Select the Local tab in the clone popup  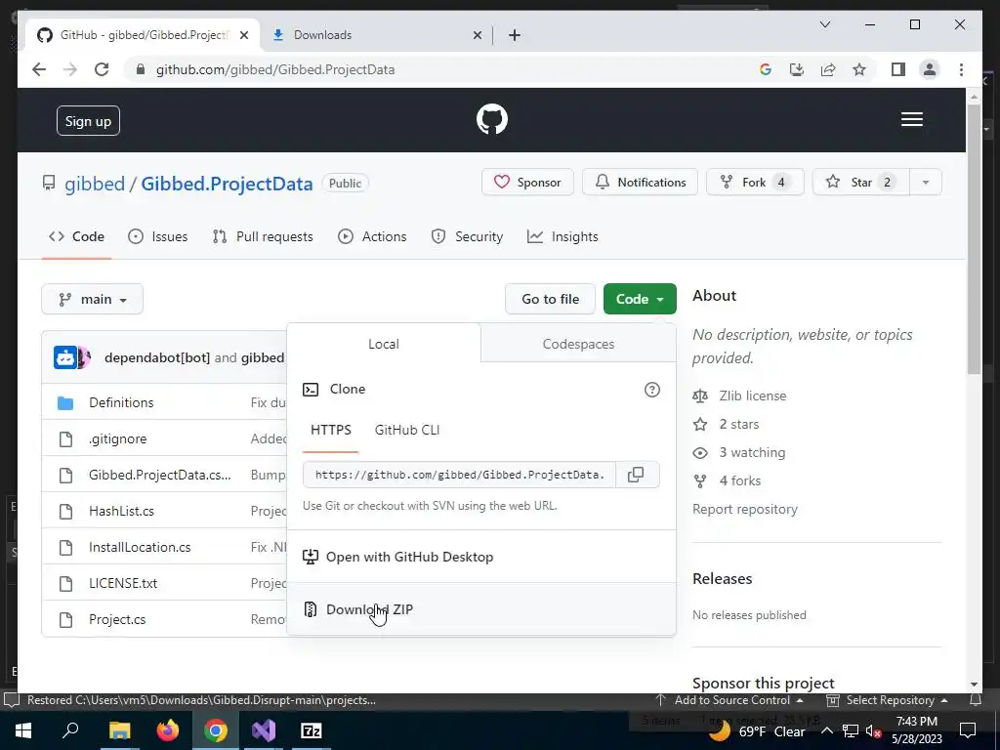tap(383, 344)
